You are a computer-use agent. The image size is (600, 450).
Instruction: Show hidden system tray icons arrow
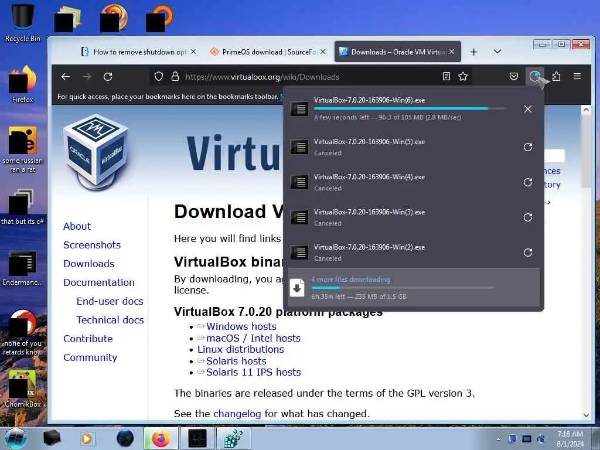pyautogui.click(x=498, y=439)
